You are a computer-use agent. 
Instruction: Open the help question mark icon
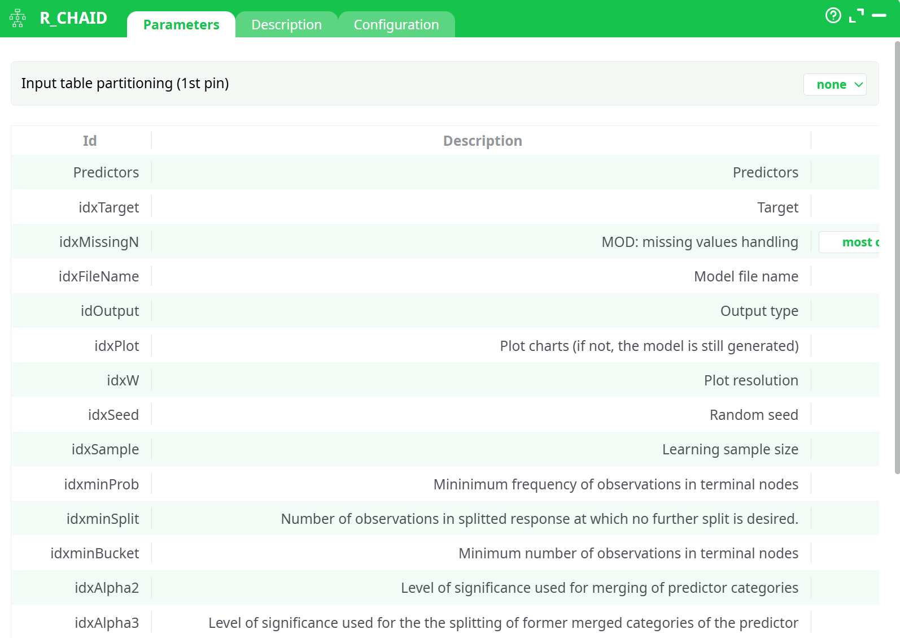coord(833,15)
